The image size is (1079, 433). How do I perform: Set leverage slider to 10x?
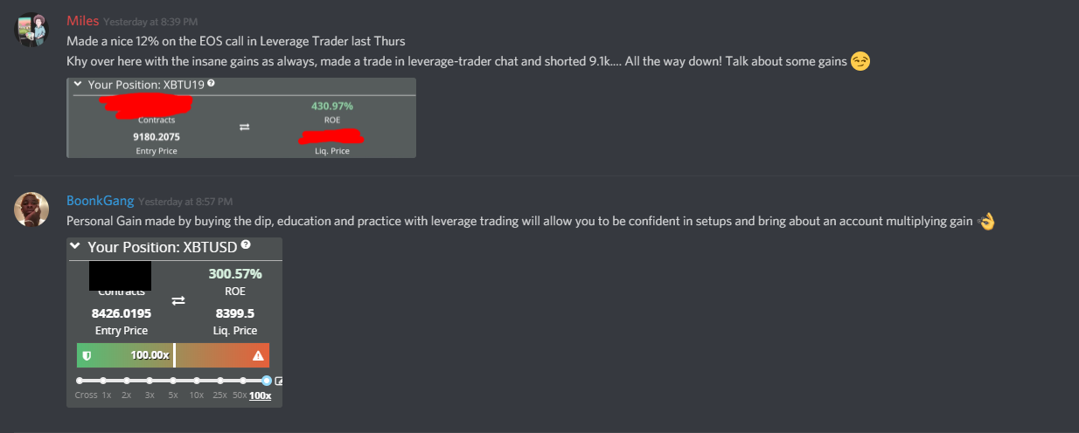click(x=197, y=381)
